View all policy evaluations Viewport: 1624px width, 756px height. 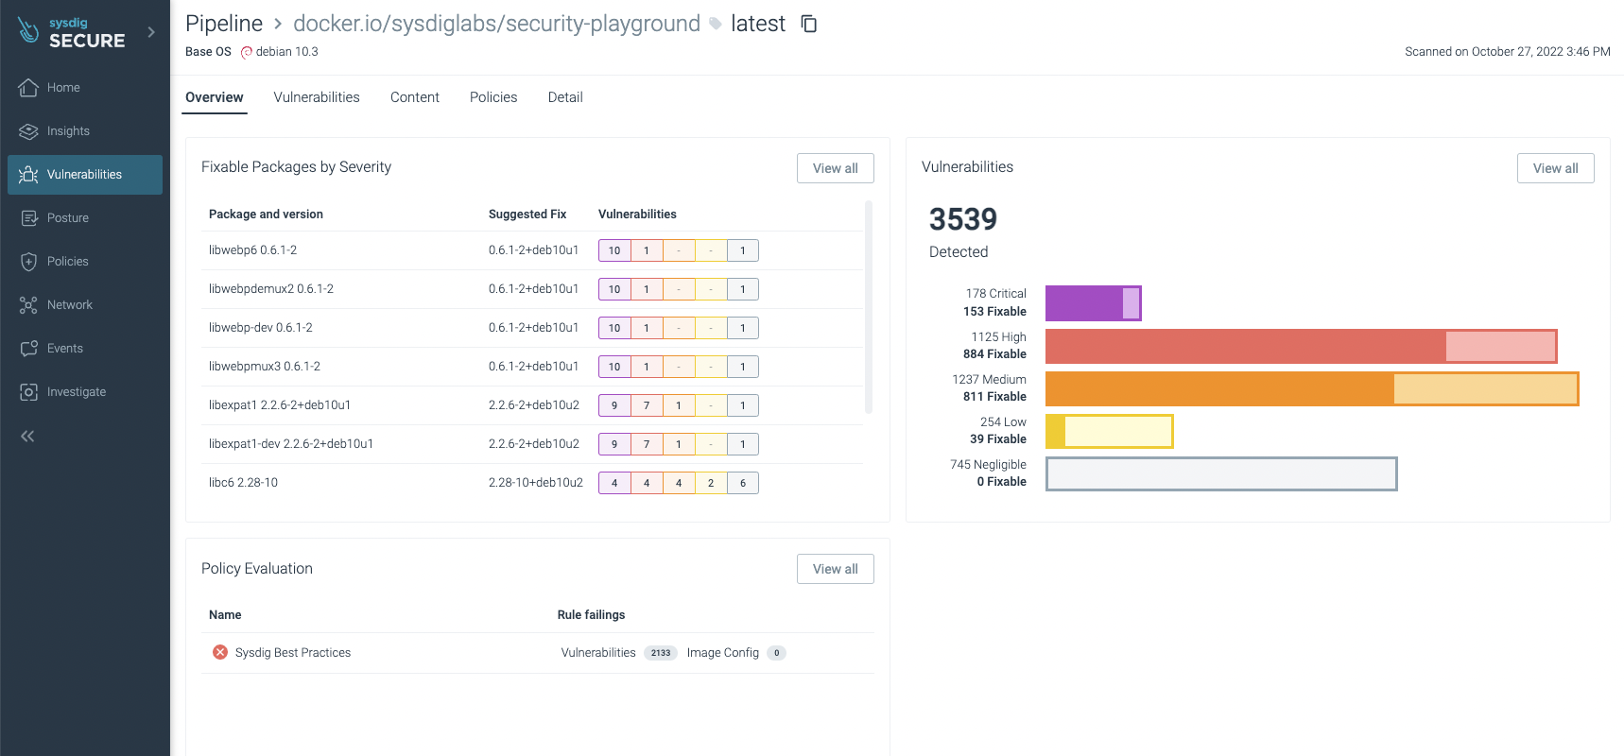pos(836,569)
